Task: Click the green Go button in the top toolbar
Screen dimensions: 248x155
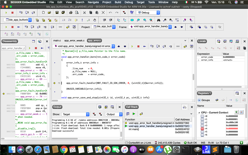Action: [x=6, y=13]
